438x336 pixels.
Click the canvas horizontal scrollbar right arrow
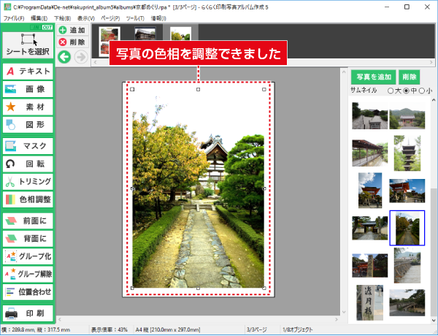337,319
